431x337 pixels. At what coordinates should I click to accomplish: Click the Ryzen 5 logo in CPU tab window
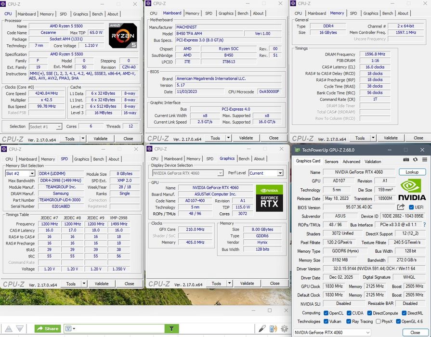[123, 36]
